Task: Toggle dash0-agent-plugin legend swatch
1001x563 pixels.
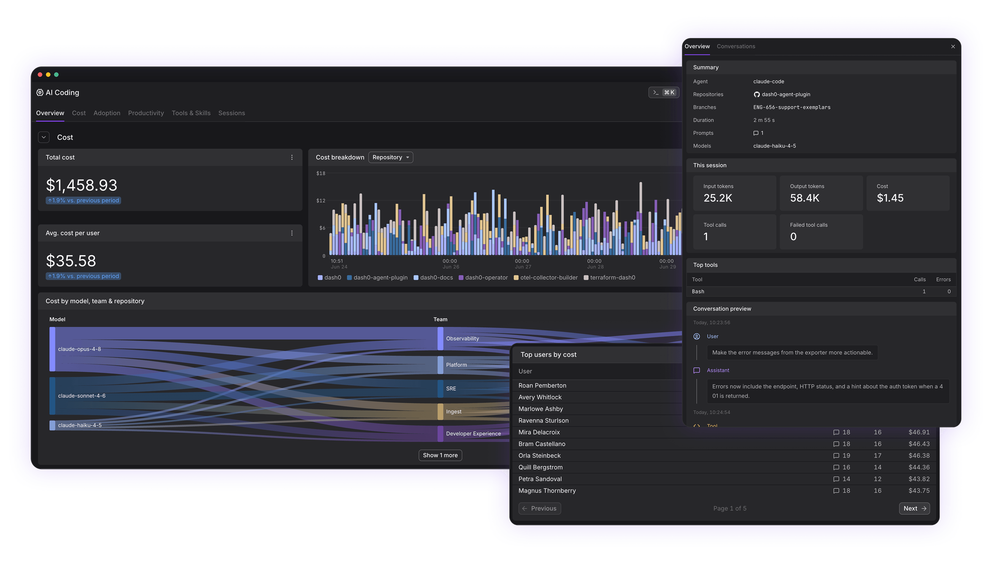Action: click(x=349, y=278)
